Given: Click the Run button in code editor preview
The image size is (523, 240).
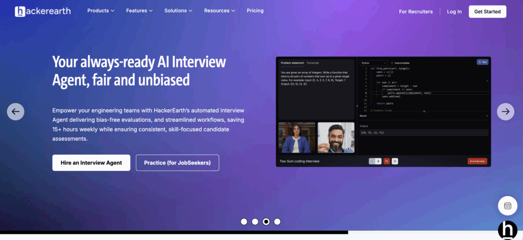Looking at the screenshot, I should pos(482,62).
